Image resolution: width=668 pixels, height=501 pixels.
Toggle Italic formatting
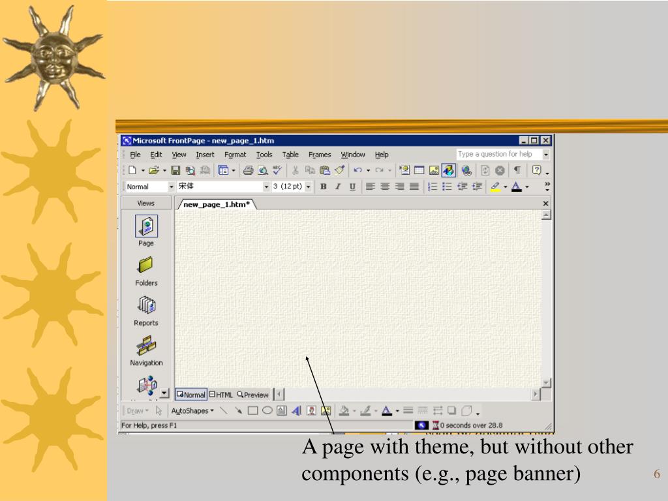338,187
